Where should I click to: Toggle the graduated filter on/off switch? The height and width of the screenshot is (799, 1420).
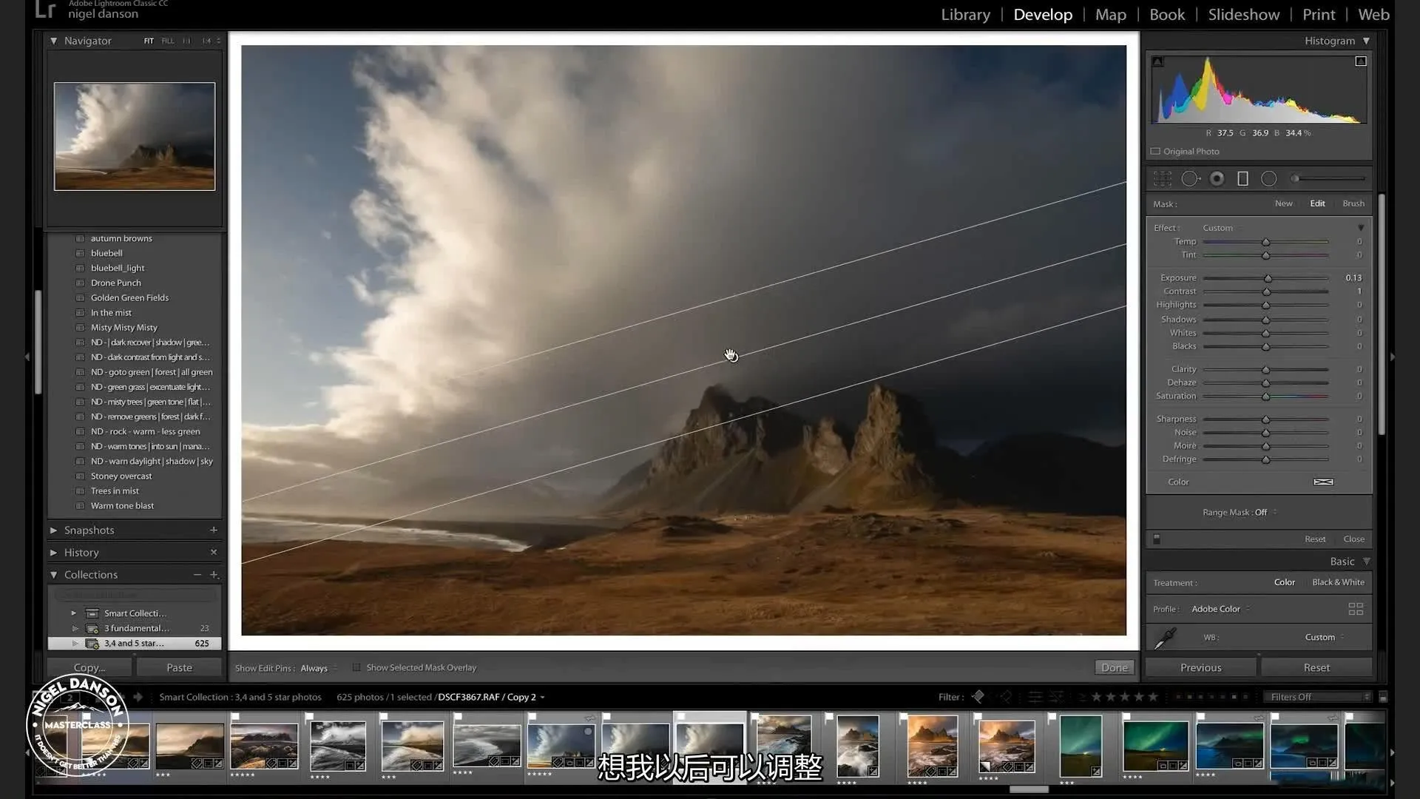click(x=1157, y=539)
